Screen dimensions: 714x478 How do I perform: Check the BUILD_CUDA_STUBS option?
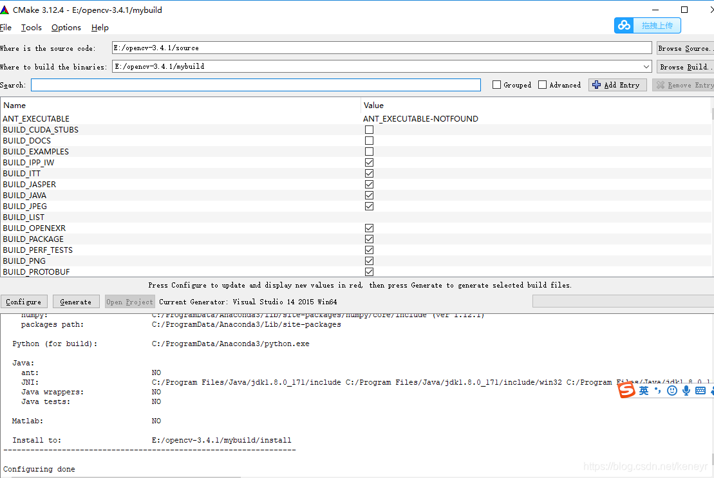[x=370, y=129]
